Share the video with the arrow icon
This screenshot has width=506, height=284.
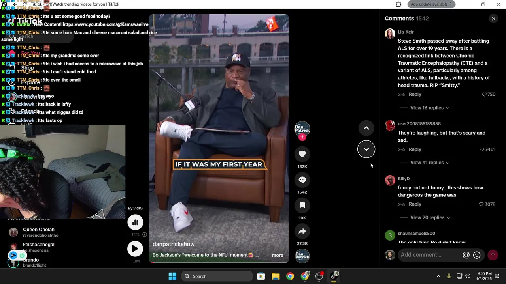click(x=302, y=231)
